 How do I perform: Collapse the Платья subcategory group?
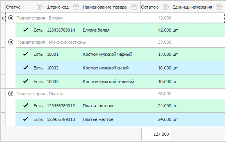coord(11,94)
